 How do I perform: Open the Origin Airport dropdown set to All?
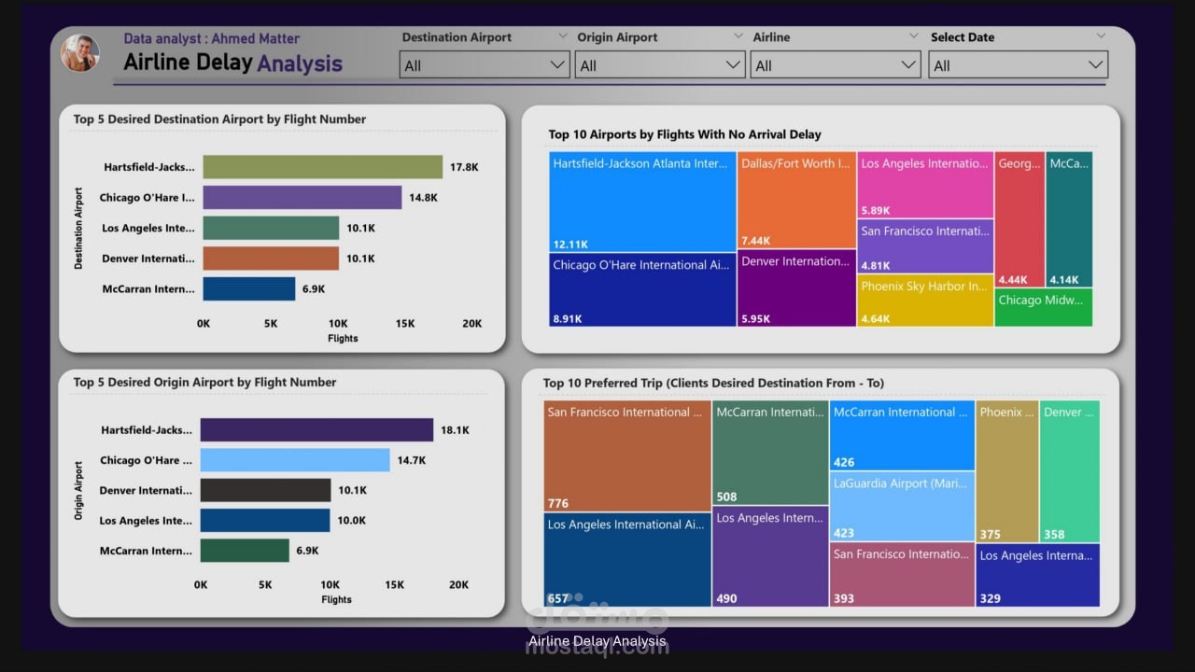tap(660, 65)
